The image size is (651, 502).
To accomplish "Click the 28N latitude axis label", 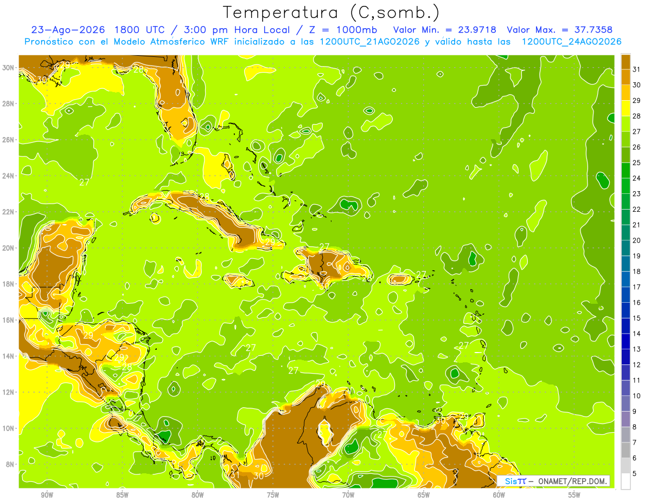I will coord(8,103).
